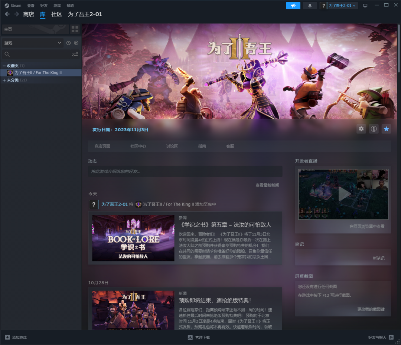Screen dimensions: 401x345
Task: Open the 游戏 menu in the menu bar
Action: pyautogui.click(x=57, y=5)
